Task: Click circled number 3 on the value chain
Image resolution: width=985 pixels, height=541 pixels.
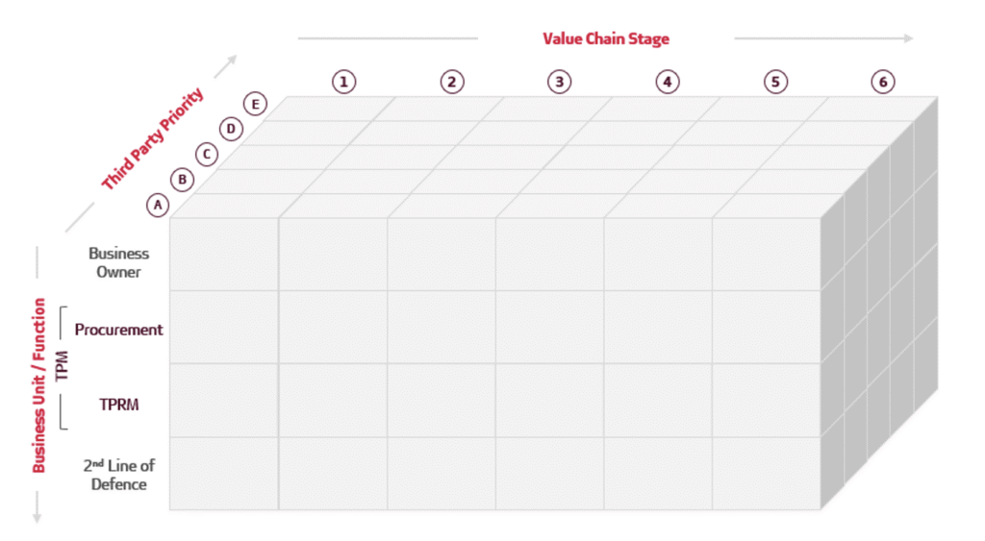Action: (x=560, y=82)
